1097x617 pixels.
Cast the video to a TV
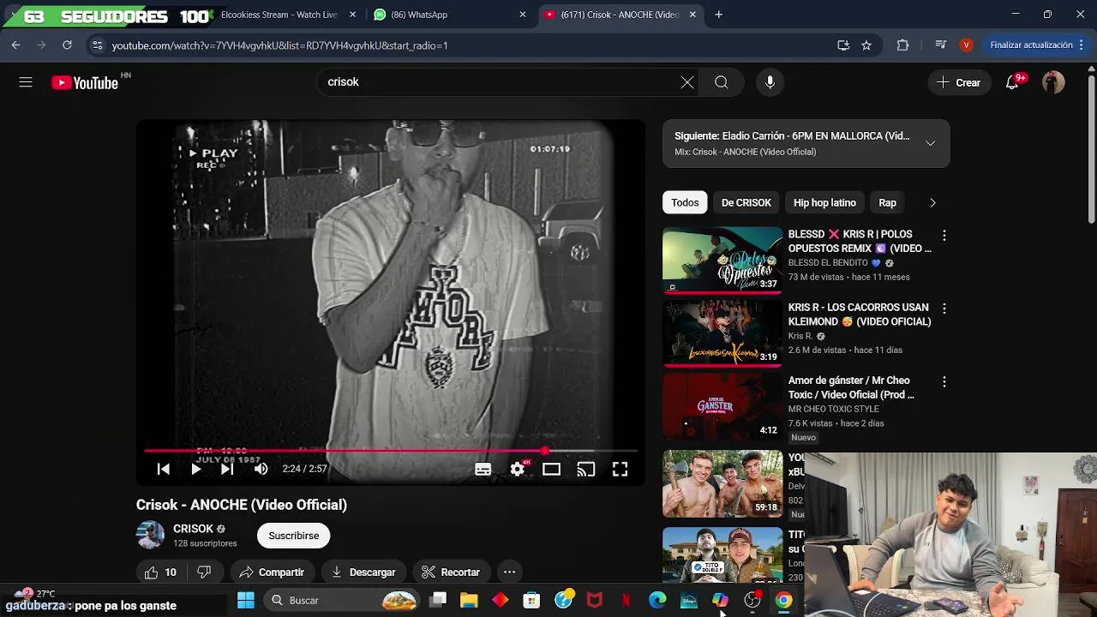(585, 469)
